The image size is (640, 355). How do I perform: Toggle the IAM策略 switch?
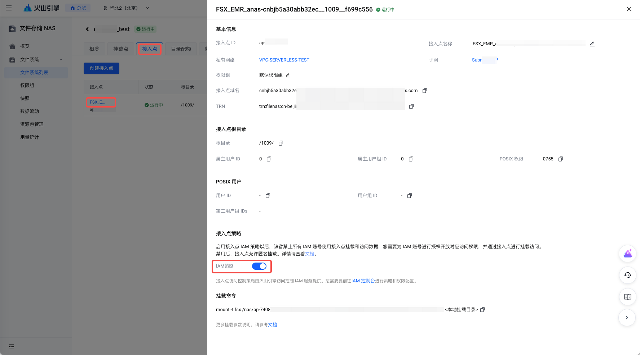(259, 266)
